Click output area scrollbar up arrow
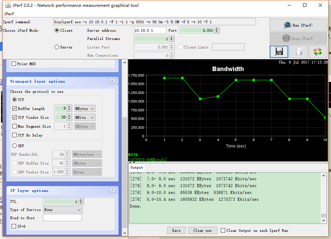Image resolution: width=331 pixels, height=239 pixels. click(x=324, y=175)
